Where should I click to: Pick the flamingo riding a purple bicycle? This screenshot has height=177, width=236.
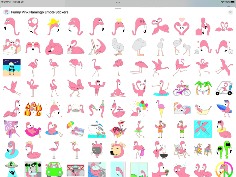tap(182, 88)
